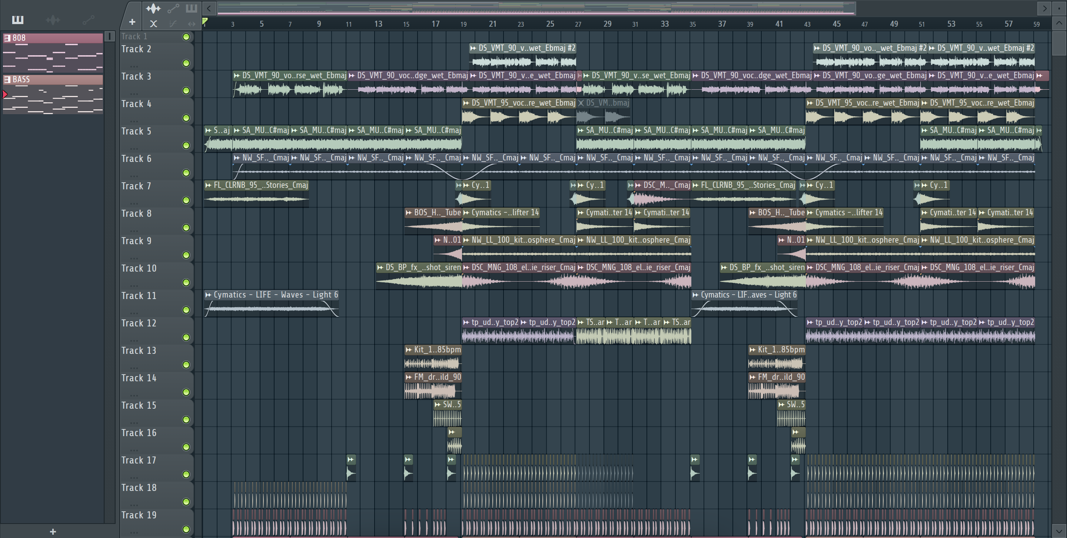
Task: Select pattern clip focus piano icon
Action: 192,8
